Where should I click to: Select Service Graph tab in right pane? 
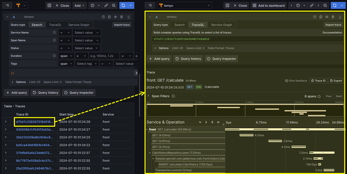(x=221, y=25)
